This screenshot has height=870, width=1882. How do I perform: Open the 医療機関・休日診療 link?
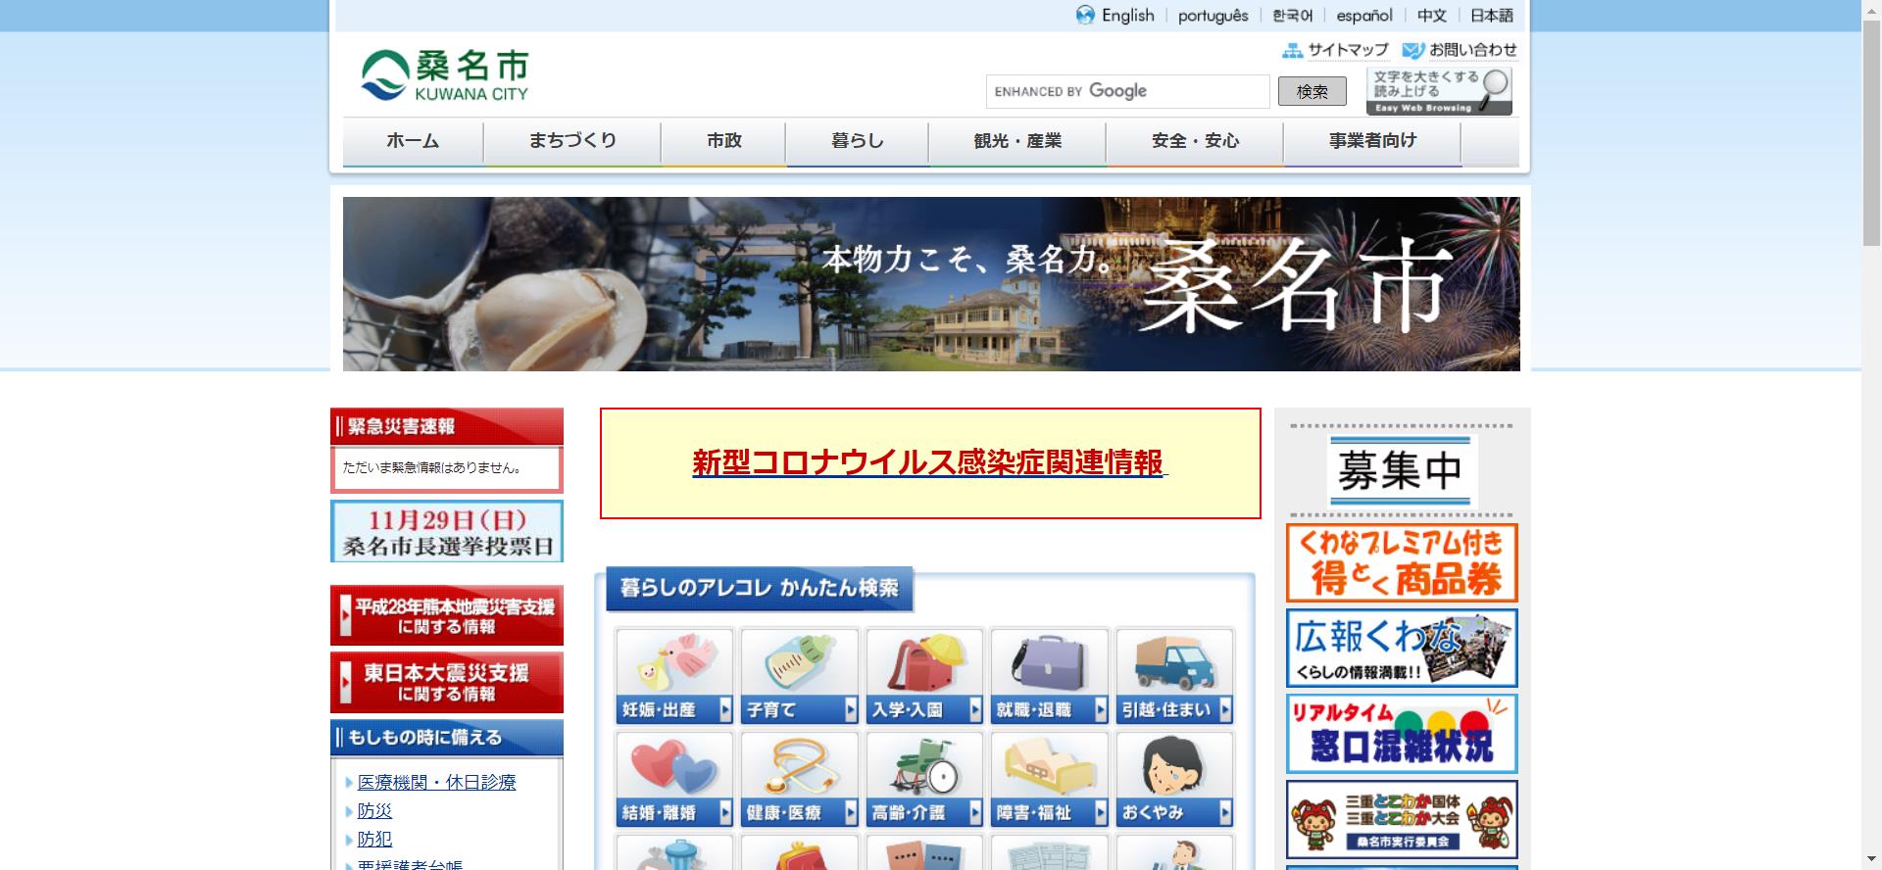point(436,782)
